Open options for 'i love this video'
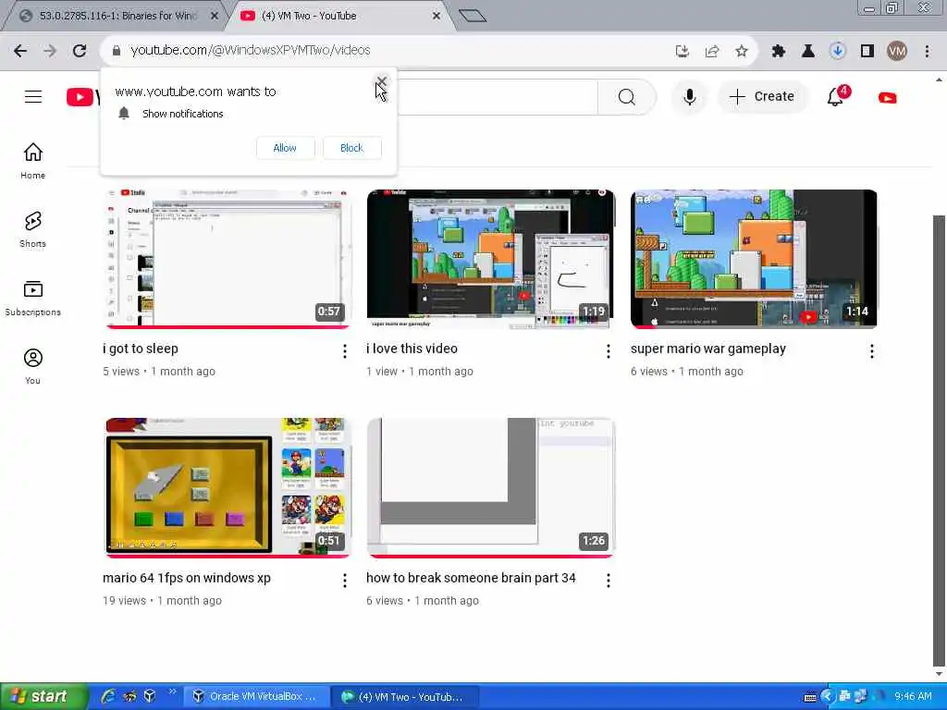The height and width of the screenshot is (710, 947). (609, 351)
